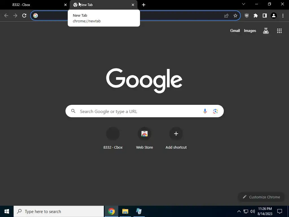Image resolution: width=289 pixels, height=217 pixels.
Task: Open the volume speaker control
Action: click(253, 211)
